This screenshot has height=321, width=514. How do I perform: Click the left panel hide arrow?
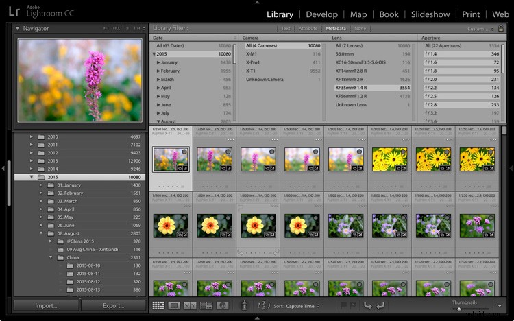3,168
